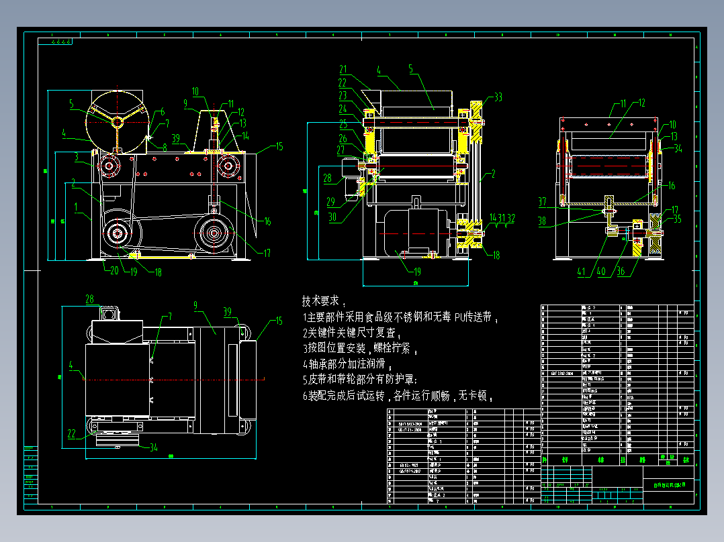The width and height of the screenshot is (724, 542).
Task: Select part callout number 3
Action: 77,157
